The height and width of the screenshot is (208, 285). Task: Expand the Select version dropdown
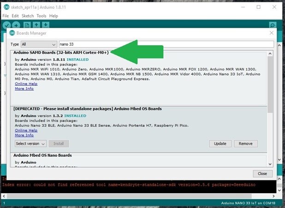pyautogui.click(x=30, y=143)
